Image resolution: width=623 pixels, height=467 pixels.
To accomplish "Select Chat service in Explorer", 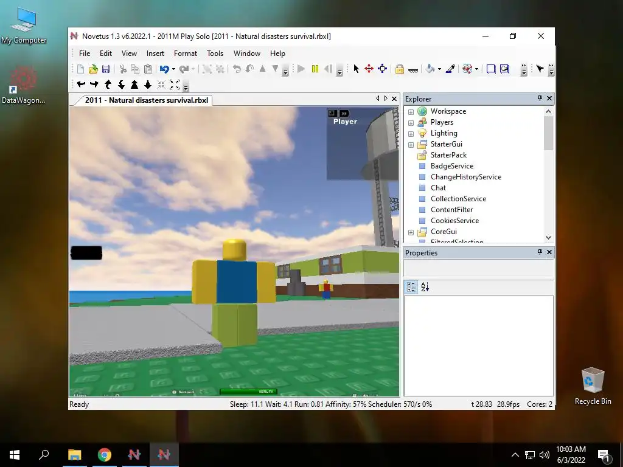I will [438, 188].
